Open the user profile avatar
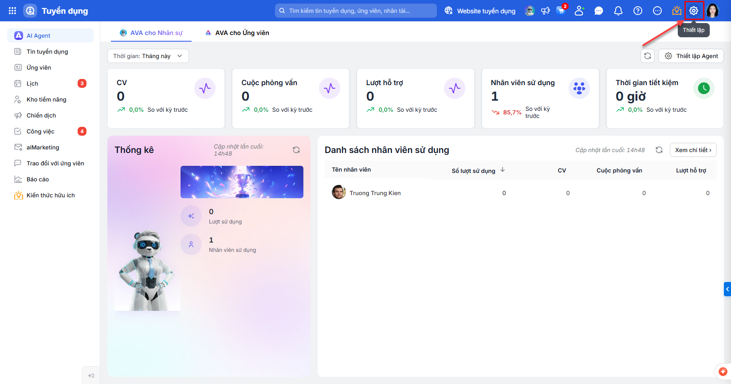The height and width of the screenshot is (384, 731). [713, 11]
